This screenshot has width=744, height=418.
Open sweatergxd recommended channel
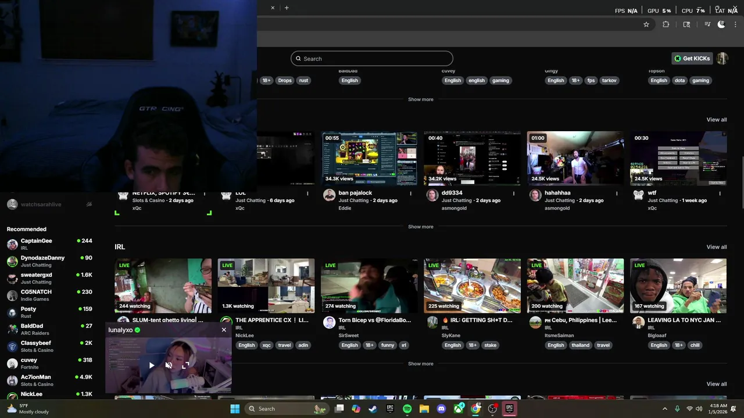coord(49,278)
